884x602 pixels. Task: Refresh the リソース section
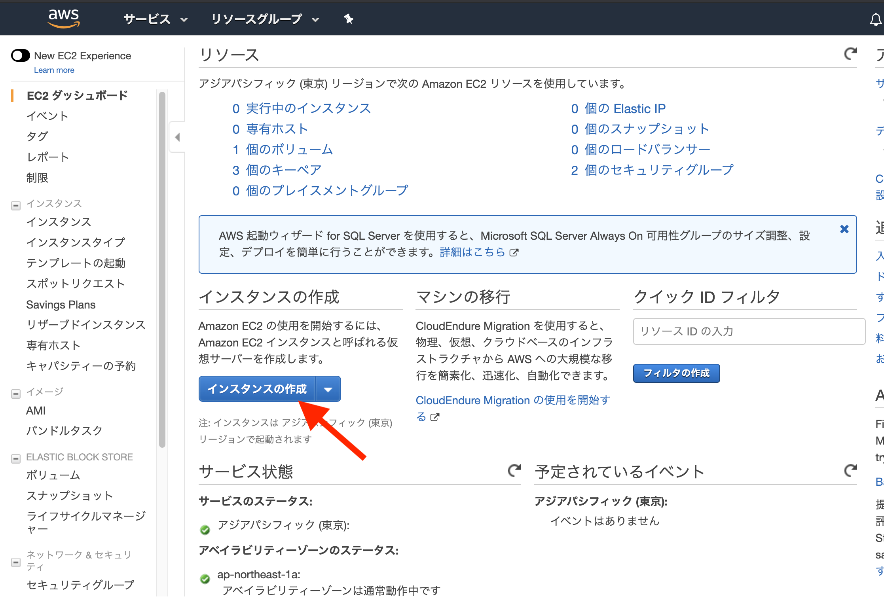pos(850,54)
